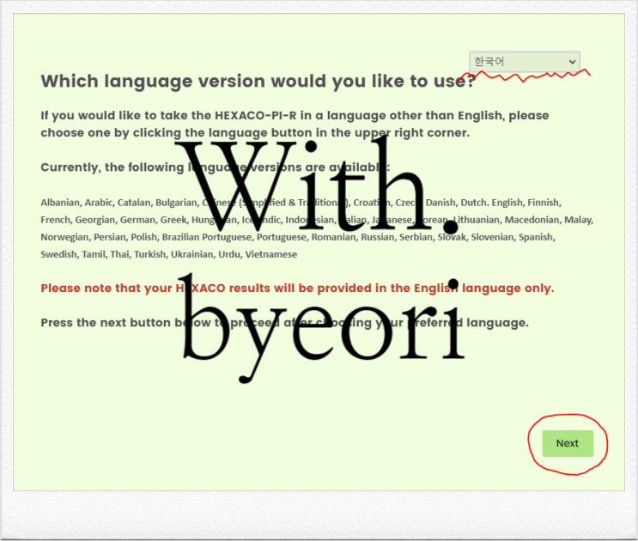Select the red note about English-only results

click(x=297, y=288)
